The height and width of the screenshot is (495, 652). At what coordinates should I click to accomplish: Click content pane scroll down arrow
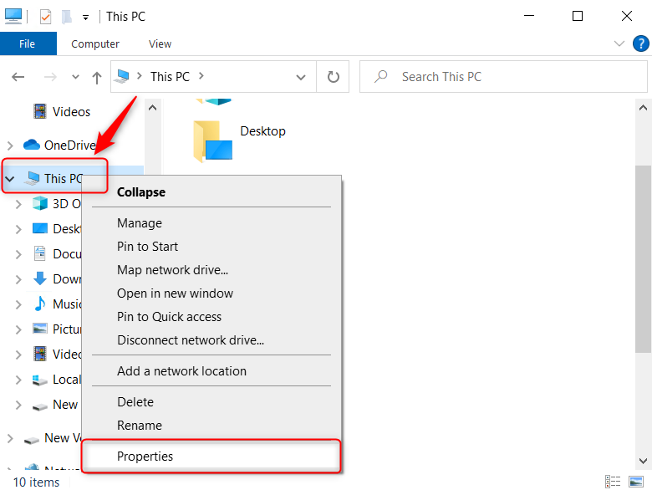643,461
